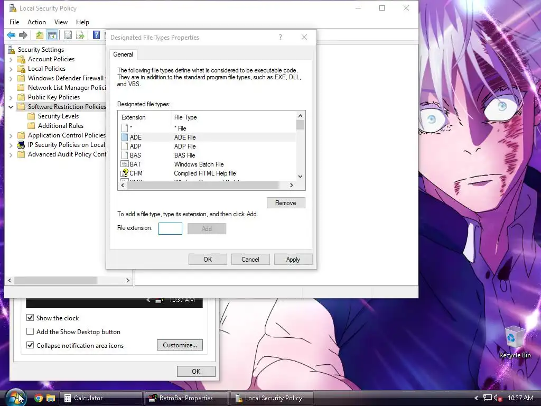Select the General tab
This screenshot has width=541, height=406.
(123, 54)
